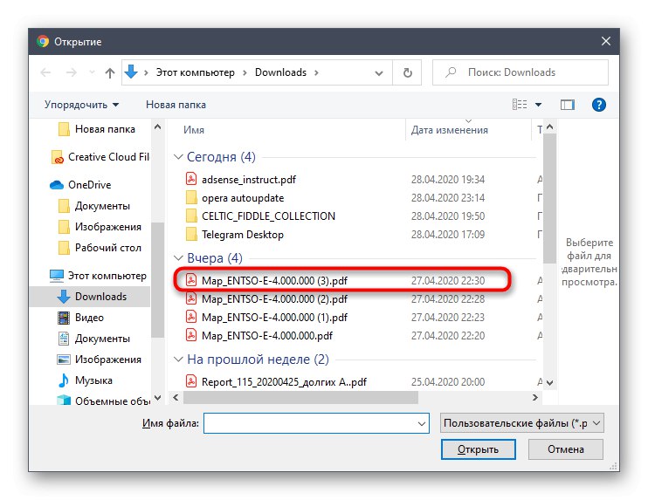Select Map_ENTSO-E-4.000.000 (1).pdf
648x500 pixels.
pos(274,317)
